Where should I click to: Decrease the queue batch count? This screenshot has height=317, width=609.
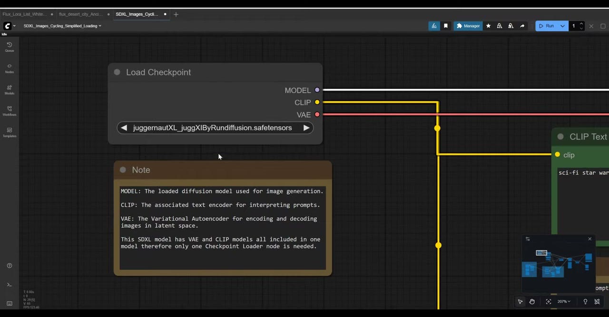(581, 28)
